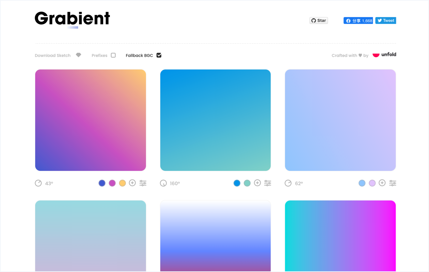Add a color stop to the pink-orange gradient
Screen dimensions: 429x272
pyautogui.click(x=132, y=183)
